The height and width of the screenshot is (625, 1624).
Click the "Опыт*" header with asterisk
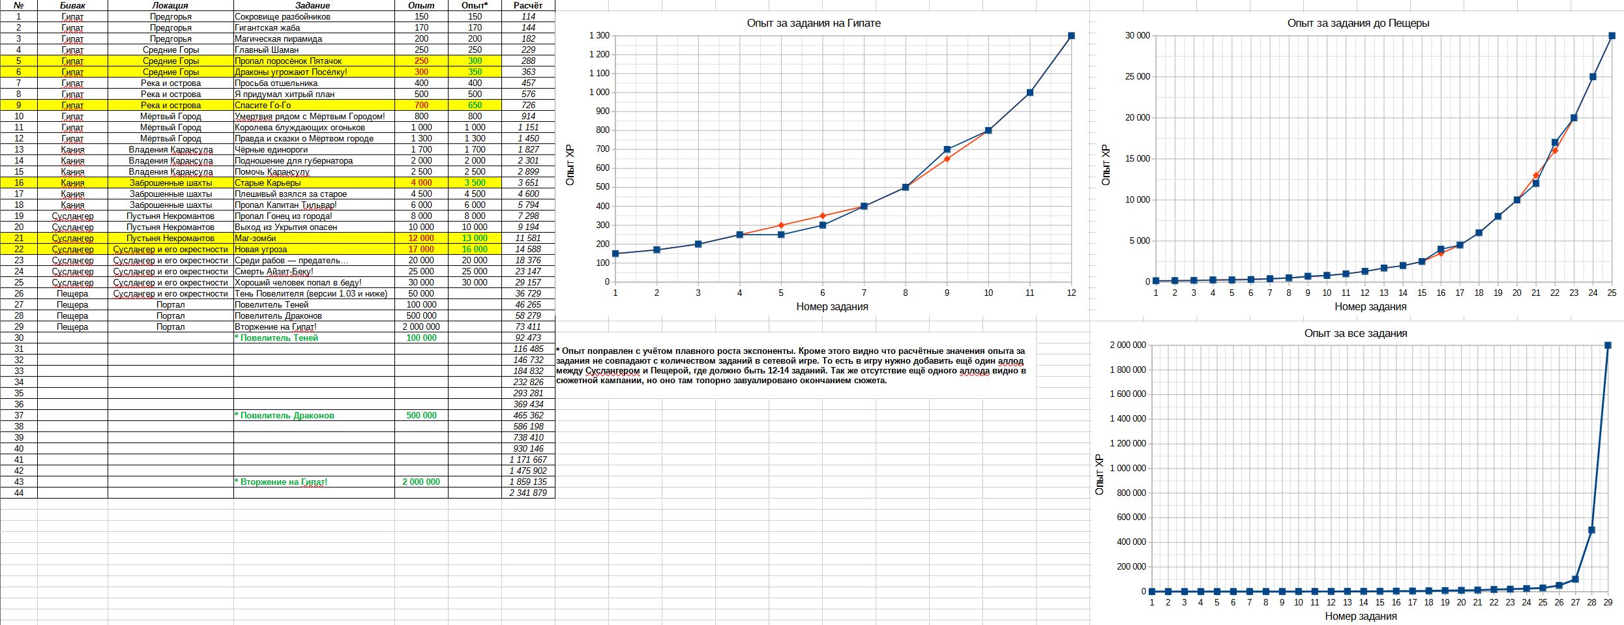(x=475, y=5)
